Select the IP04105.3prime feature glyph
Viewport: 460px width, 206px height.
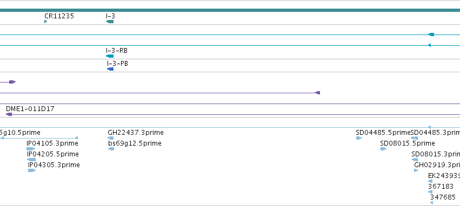tap(31, 149)
